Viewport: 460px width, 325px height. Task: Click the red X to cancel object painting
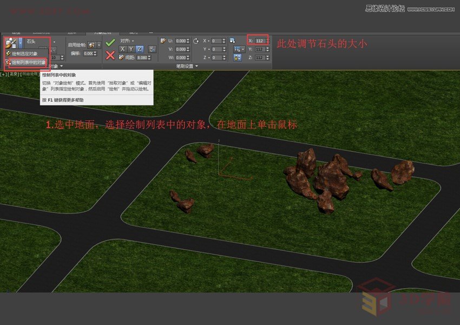point(111,56)
